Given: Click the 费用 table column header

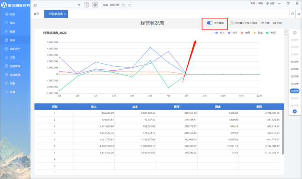Looking at the screenshot, I should [176, 107].
